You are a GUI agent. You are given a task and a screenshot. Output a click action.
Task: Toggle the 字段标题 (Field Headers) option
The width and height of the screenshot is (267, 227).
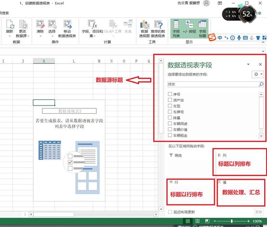[202, 28]
